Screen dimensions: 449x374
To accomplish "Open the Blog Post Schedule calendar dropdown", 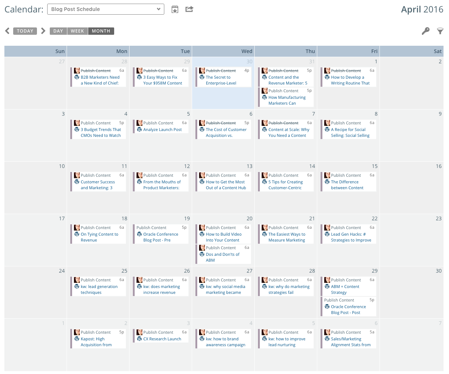I will [106, 9].
